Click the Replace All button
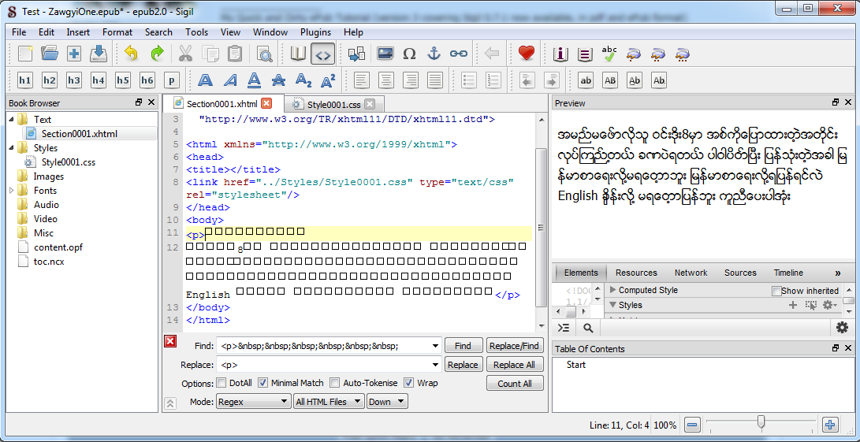This screenshot has height=442, width=860. point(514,365)
